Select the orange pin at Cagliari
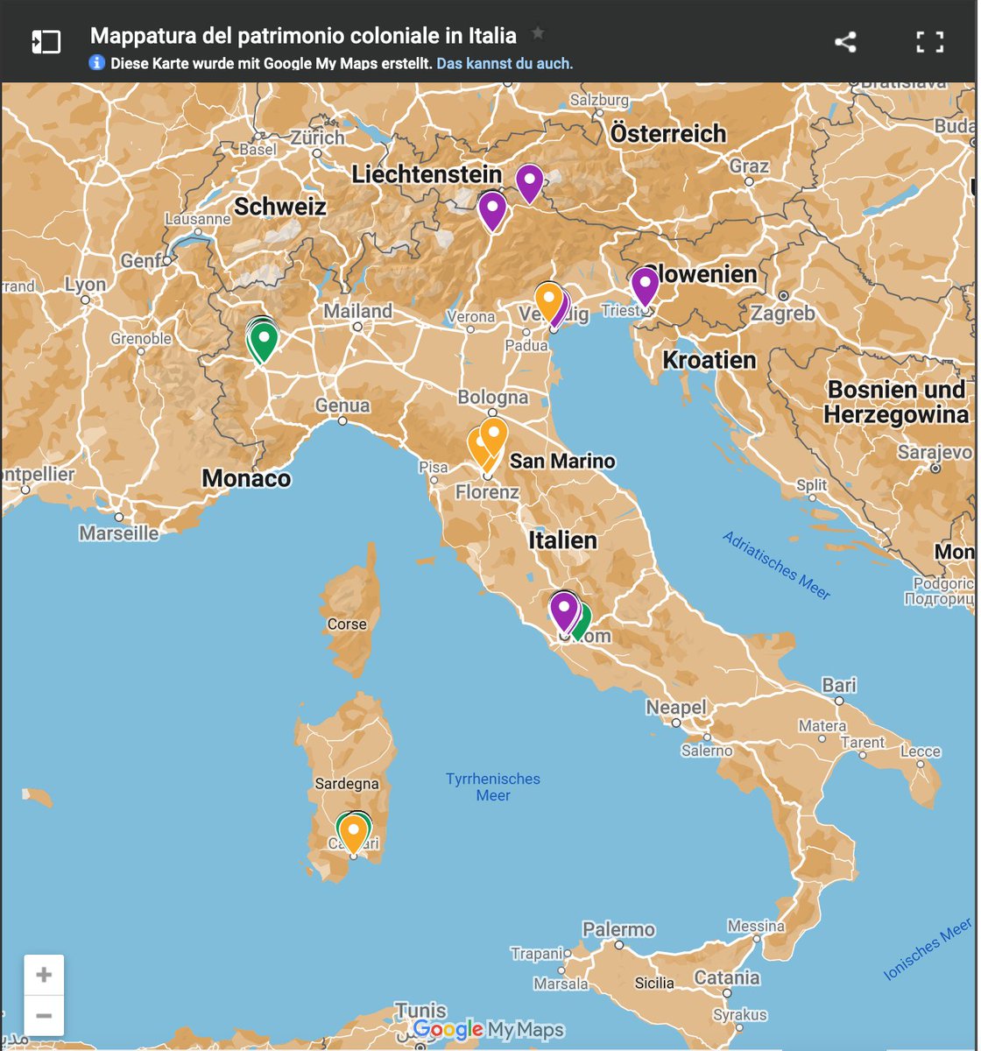The width and height of the screenshot is (981, 1051). [x=354, y=834]
